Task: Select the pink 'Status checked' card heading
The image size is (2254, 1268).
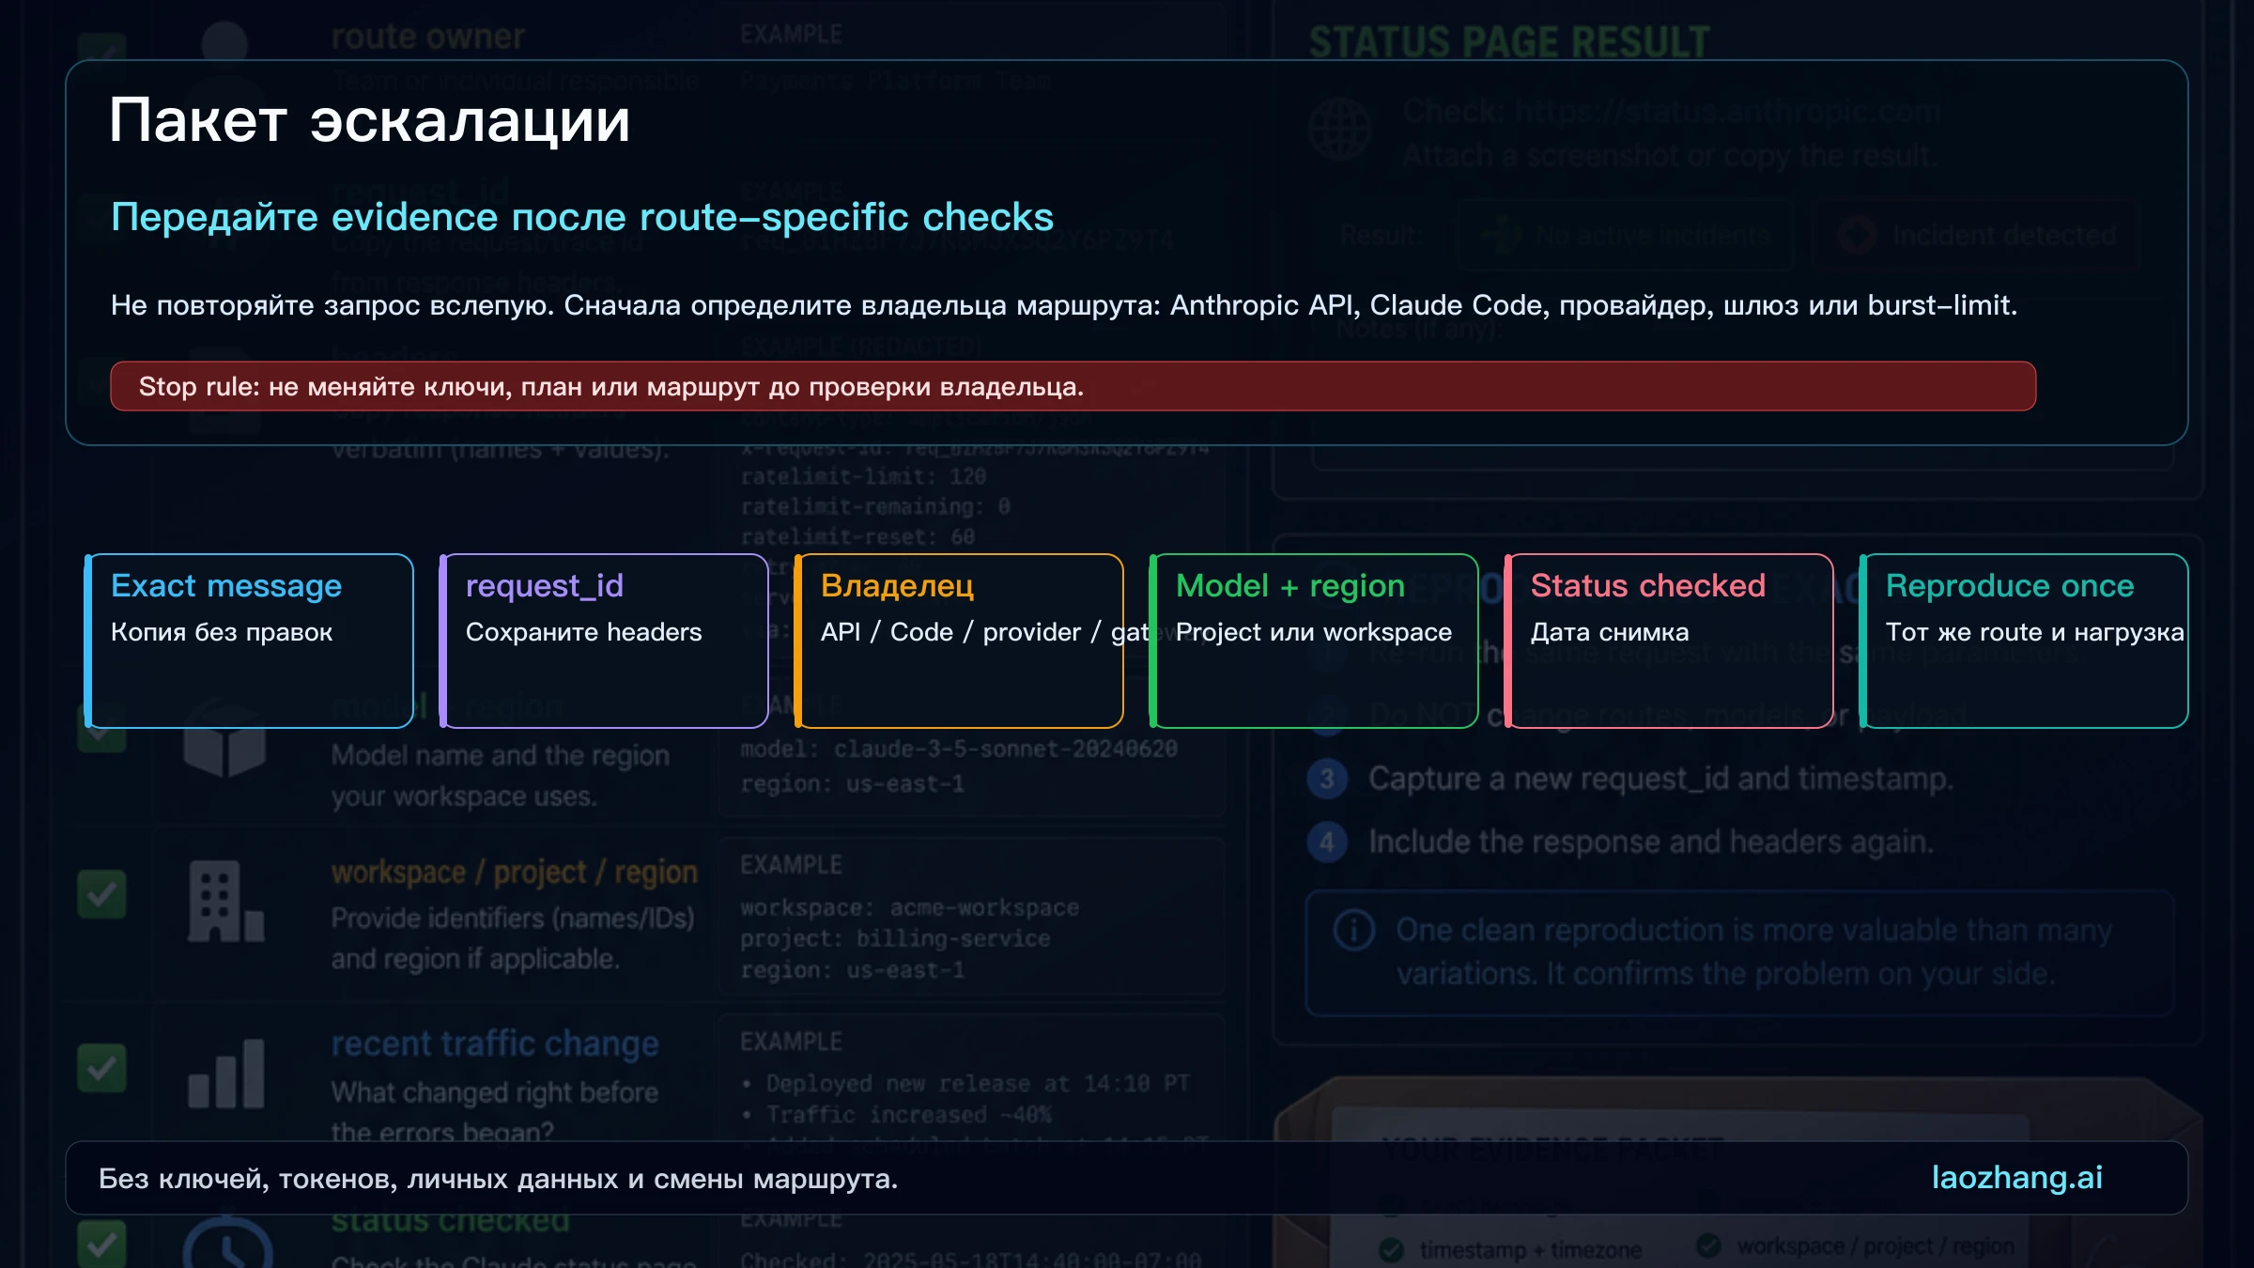Action: pos(1648,585)
